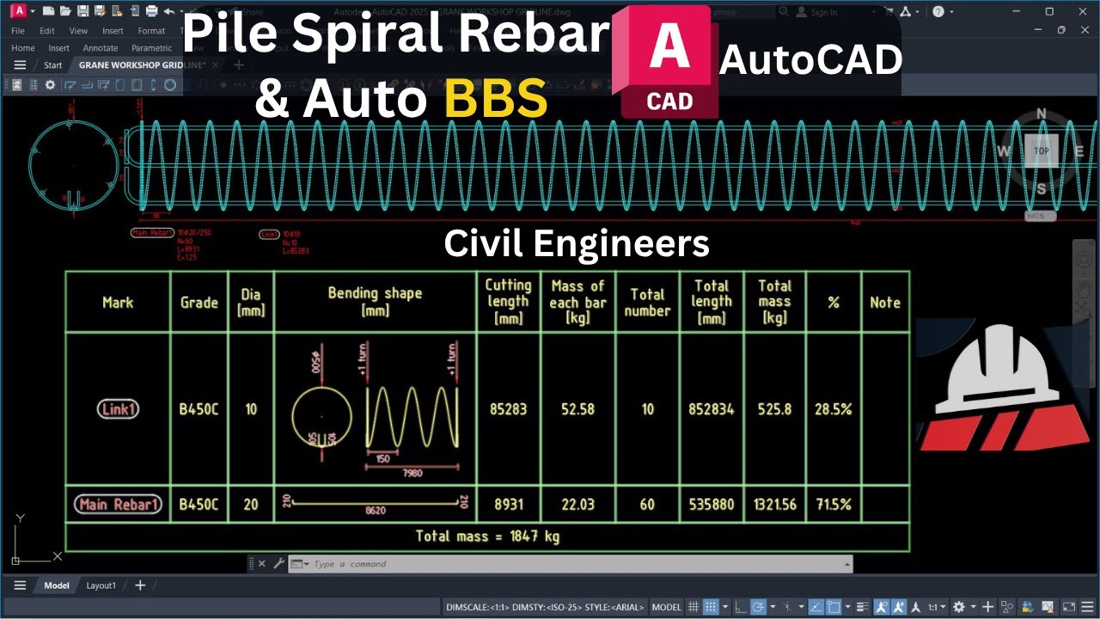The height and width of the screenshot is (619, 1100).
Task: Click the Clean Screen status bar icon
Action: (x=1068, y=607)
